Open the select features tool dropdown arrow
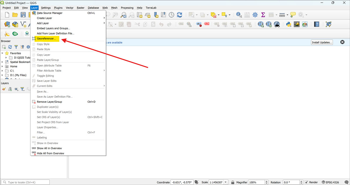The image size is (350, 185). (x=197, y=15)
